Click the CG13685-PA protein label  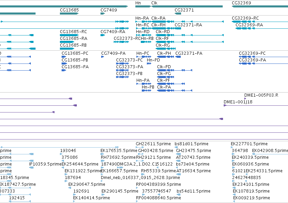[x=75, y=67]
